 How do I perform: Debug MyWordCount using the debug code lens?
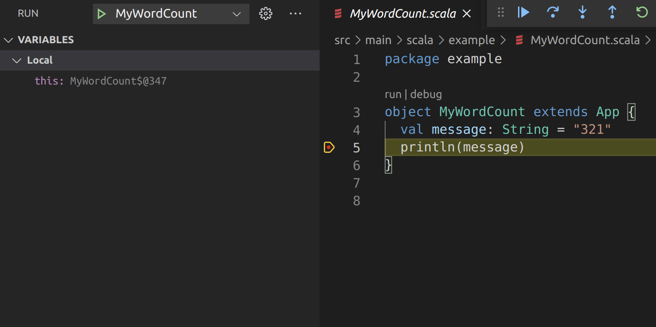coord(426,94)
